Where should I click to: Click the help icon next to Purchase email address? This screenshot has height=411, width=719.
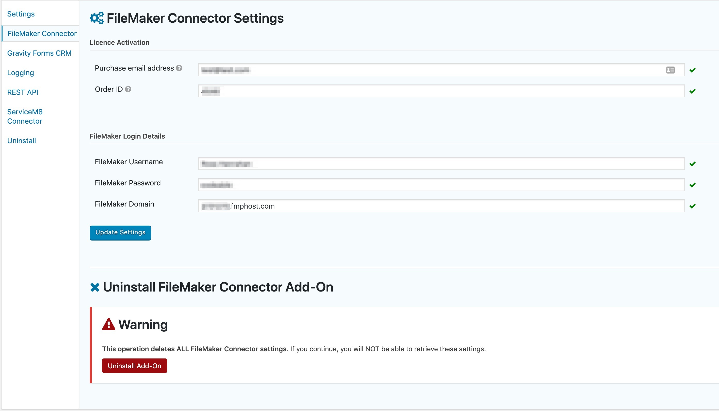tap(179, 68)
